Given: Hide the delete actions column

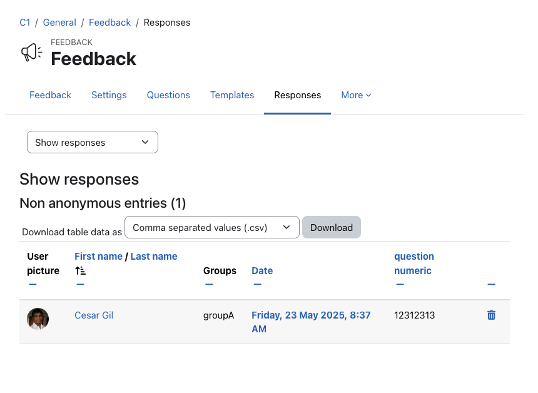Looking at the screenshot, I should (x=491, y=284).
